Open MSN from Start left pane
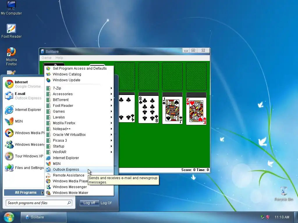This screenshot has width=298, height=223. (x=24, y=121)
